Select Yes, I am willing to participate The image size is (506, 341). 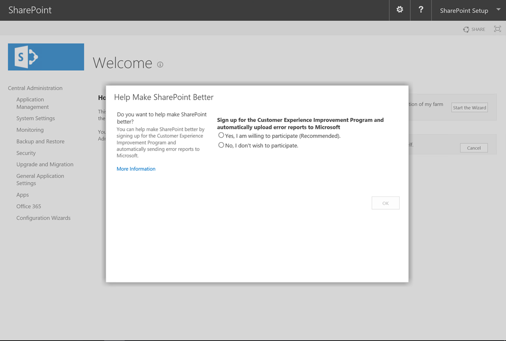(221, 135)
